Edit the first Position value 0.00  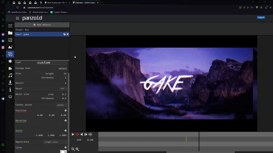point(40,115)
